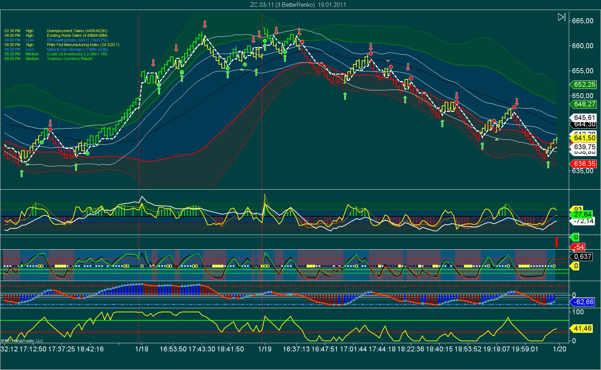The height and width of the screenshot is (370, 601).
Task: Click the 0,637 oscillator value marker
Action: 582,256
